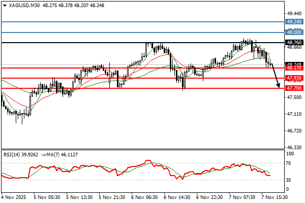This screenshot has width=305, height=203.
Task: Click the black forecast arrow head
Action: tap(279, 86)
